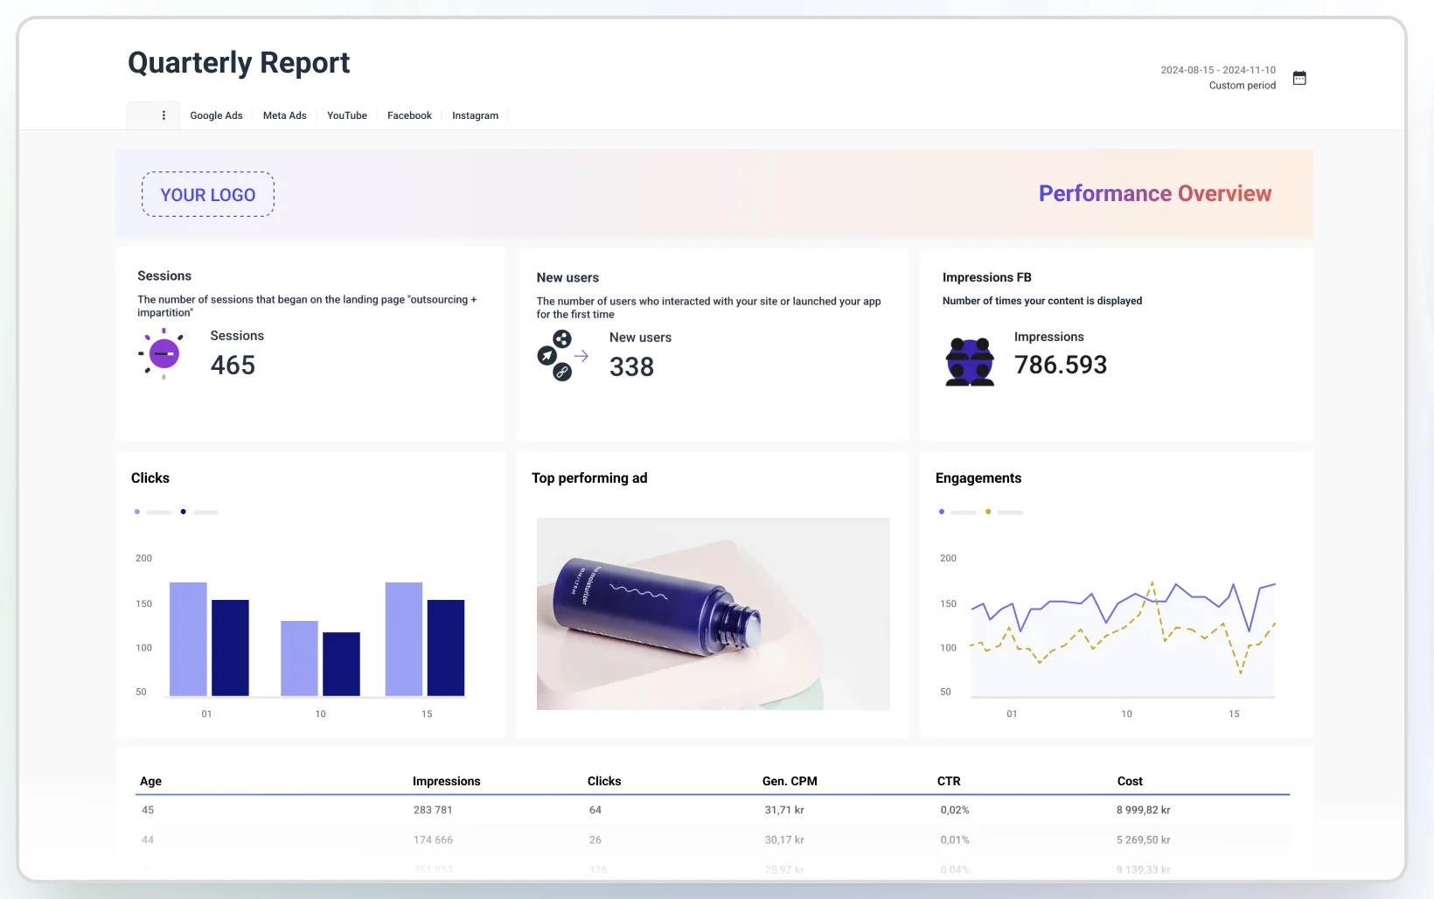
Task: Click the Performance Overview heading
Action: [1155, 193]
